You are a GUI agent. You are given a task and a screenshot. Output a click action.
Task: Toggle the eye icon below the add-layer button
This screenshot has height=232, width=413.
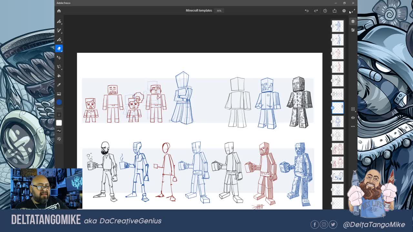point(353,118)
